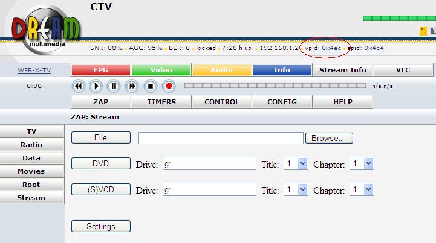Image resolution: width=436 pixels, height=243 pixels.
Task: Click the ZAP: Stream heading
Action: click(x=95, y=117)
